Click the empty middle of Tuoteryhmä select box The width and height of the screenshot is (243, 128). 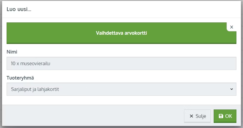coord(139,89)
